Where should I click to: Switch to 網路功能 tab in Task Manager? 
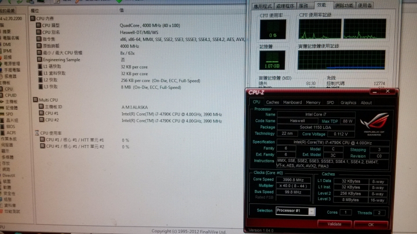pyautogui.click(x=344, y=5)
